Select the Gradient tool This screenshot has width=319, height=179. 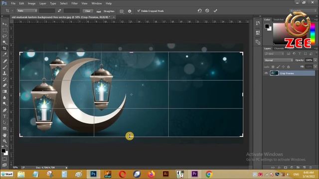4,91
